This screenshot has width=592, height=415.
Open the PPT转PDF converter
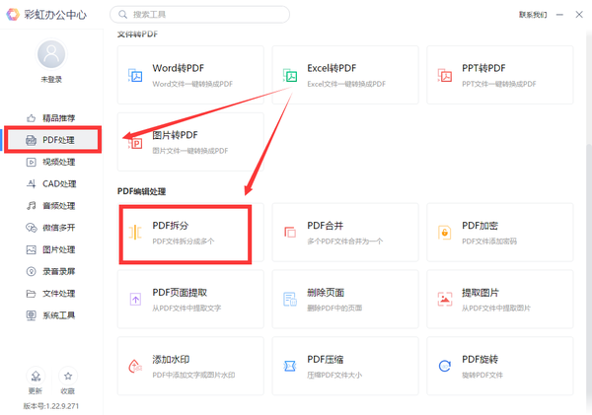pos(499,74)
